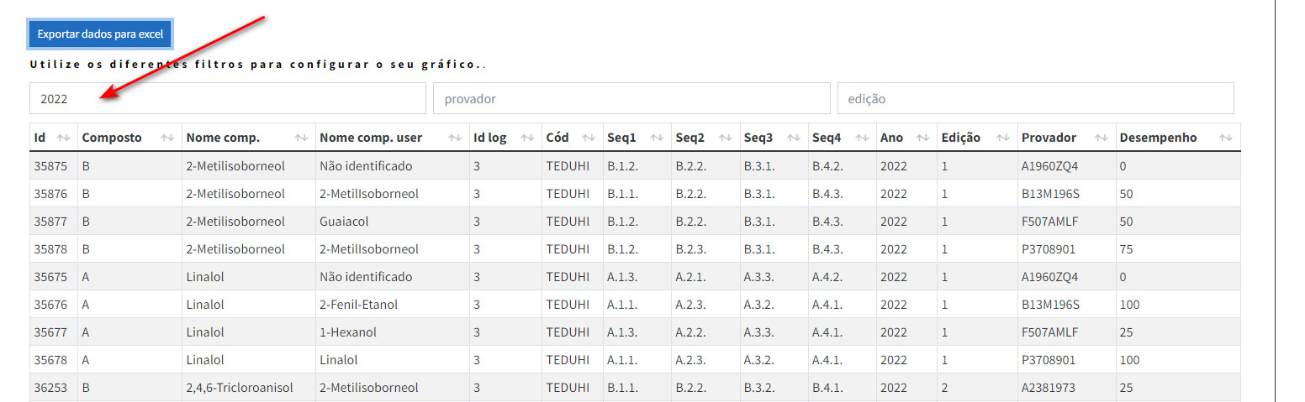Screen dimensions: 1305x402
Task: Click the edição filter field
Action: (1036, 98)
